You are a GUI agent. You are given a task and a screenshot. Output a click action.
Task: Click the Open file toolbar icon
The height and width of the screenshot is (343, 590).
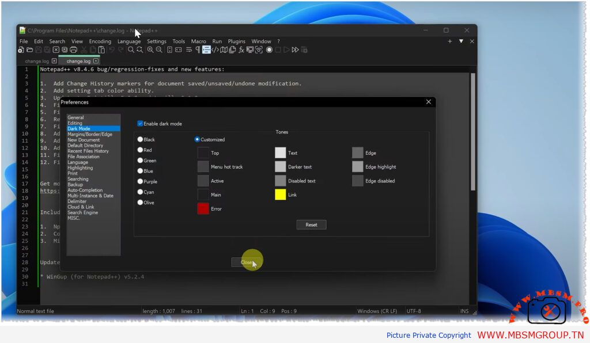[29, 50]
